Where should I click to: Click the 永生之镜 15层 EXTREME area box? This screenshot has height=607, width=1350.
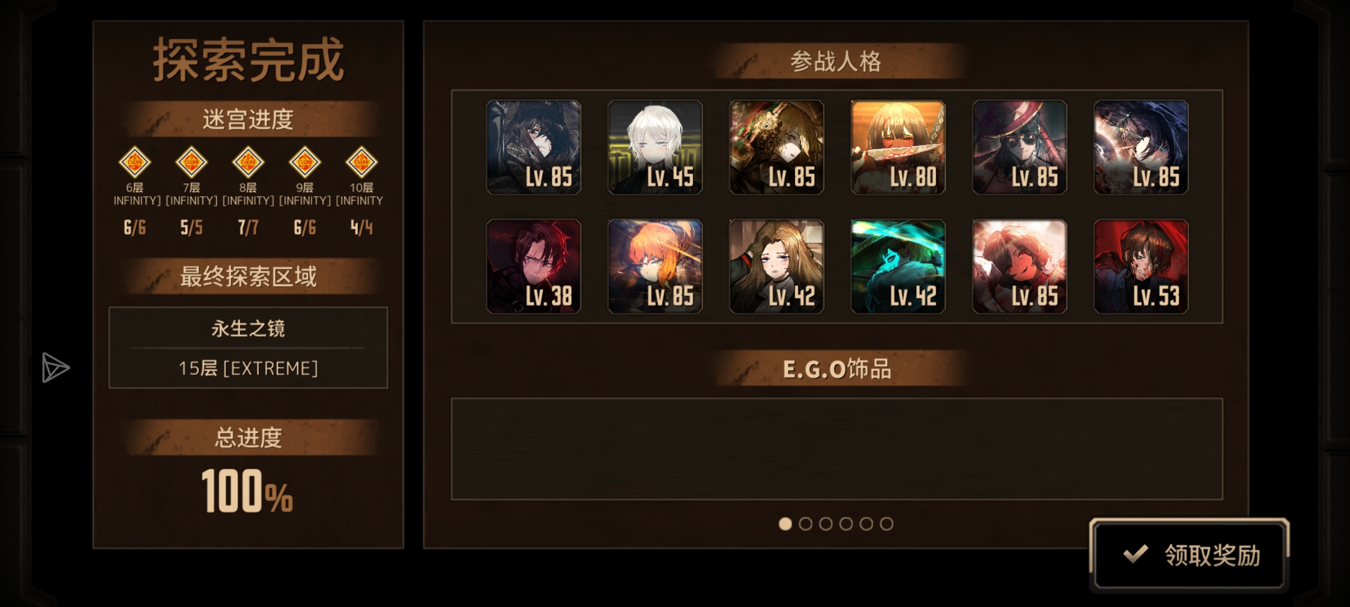pyautogui.click(x=248, y=347)
